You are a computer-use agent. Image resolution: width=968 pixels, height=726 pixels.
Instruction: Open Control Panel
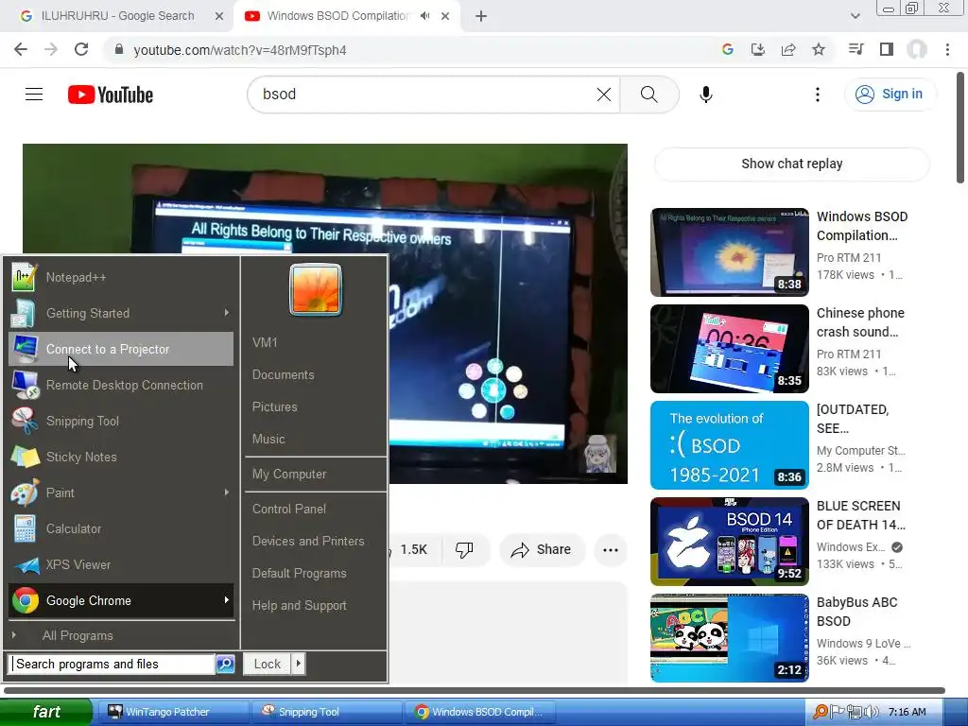click(289, 509)
